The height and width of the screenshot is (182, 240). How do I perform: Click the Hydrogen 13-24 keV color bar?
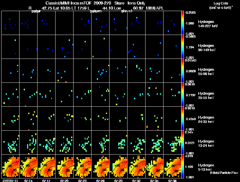click(182, 142)
